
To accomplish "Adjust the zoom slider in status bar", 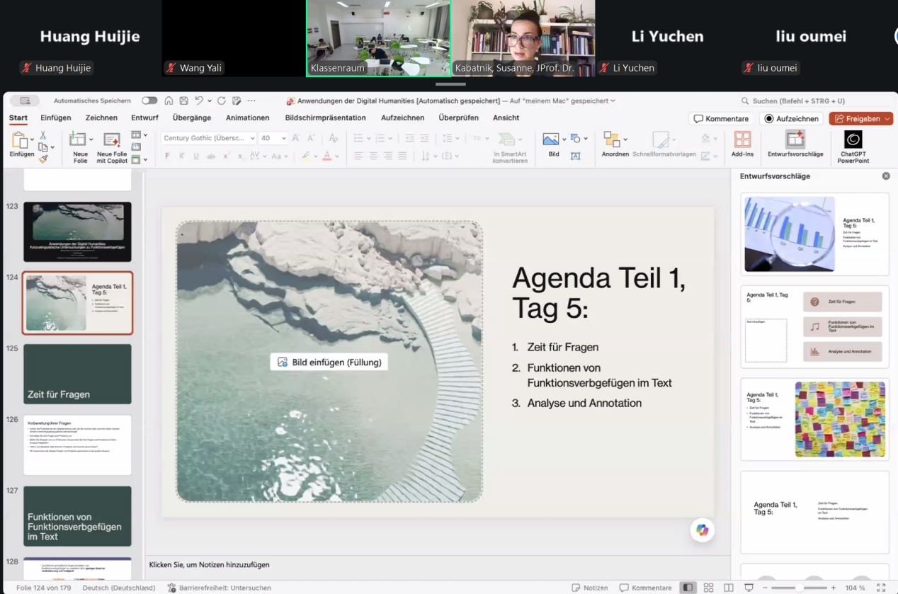I will pos(798,588).
